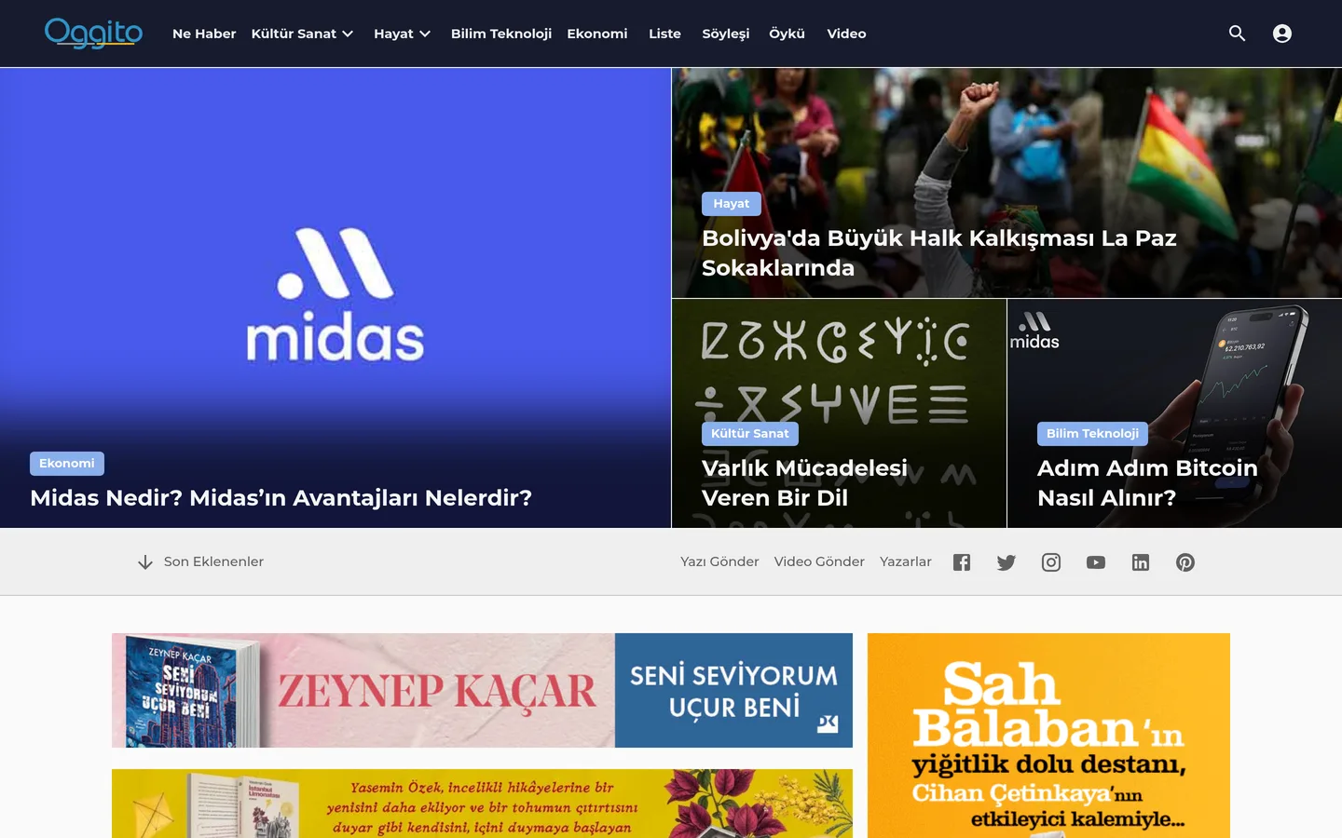Open the Liste section
The height and width of the screenshot is (838, 1342).
coord(664,34)
